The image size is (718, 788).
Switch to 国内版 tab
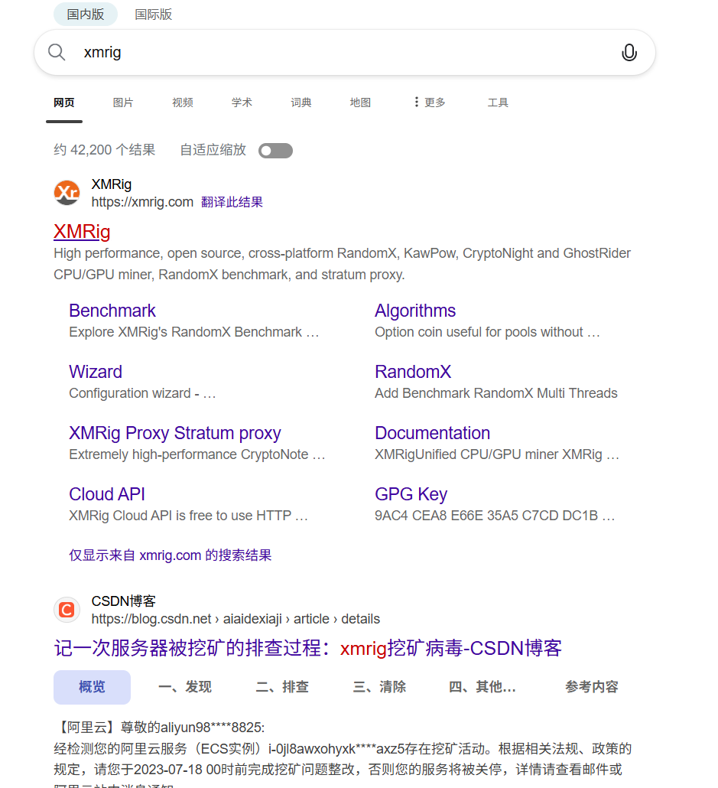coord(86,14)
